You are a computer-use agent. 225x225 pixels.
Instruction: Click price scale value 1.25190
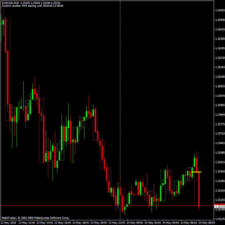tap(220, 210)
